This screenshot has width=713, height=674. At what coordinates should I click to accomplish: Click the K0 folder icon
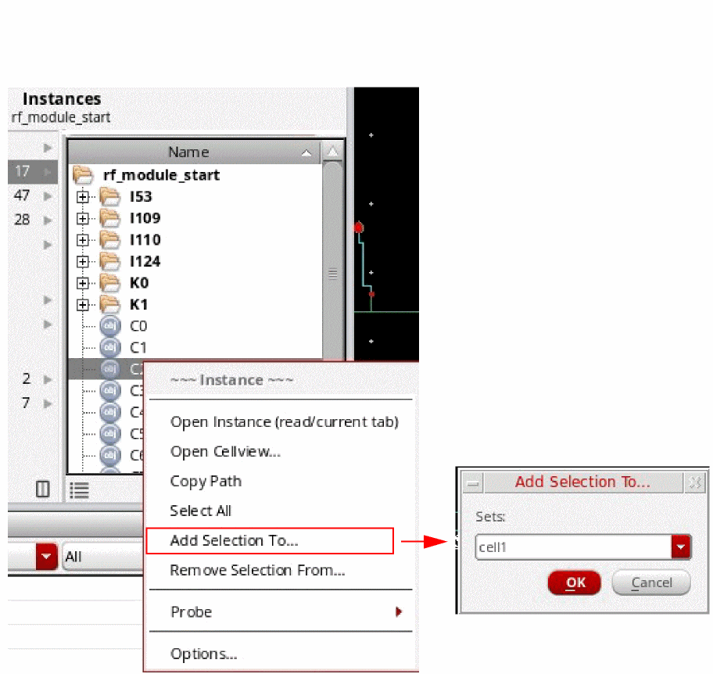pyautogui.click(x=110, y=283)
